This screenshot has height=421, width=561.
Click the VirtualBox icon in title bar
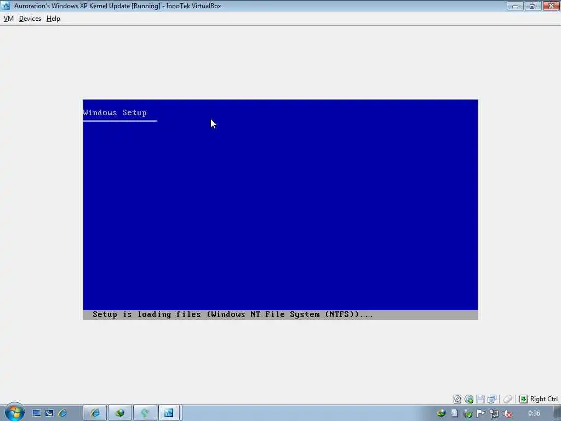point(5,5)
